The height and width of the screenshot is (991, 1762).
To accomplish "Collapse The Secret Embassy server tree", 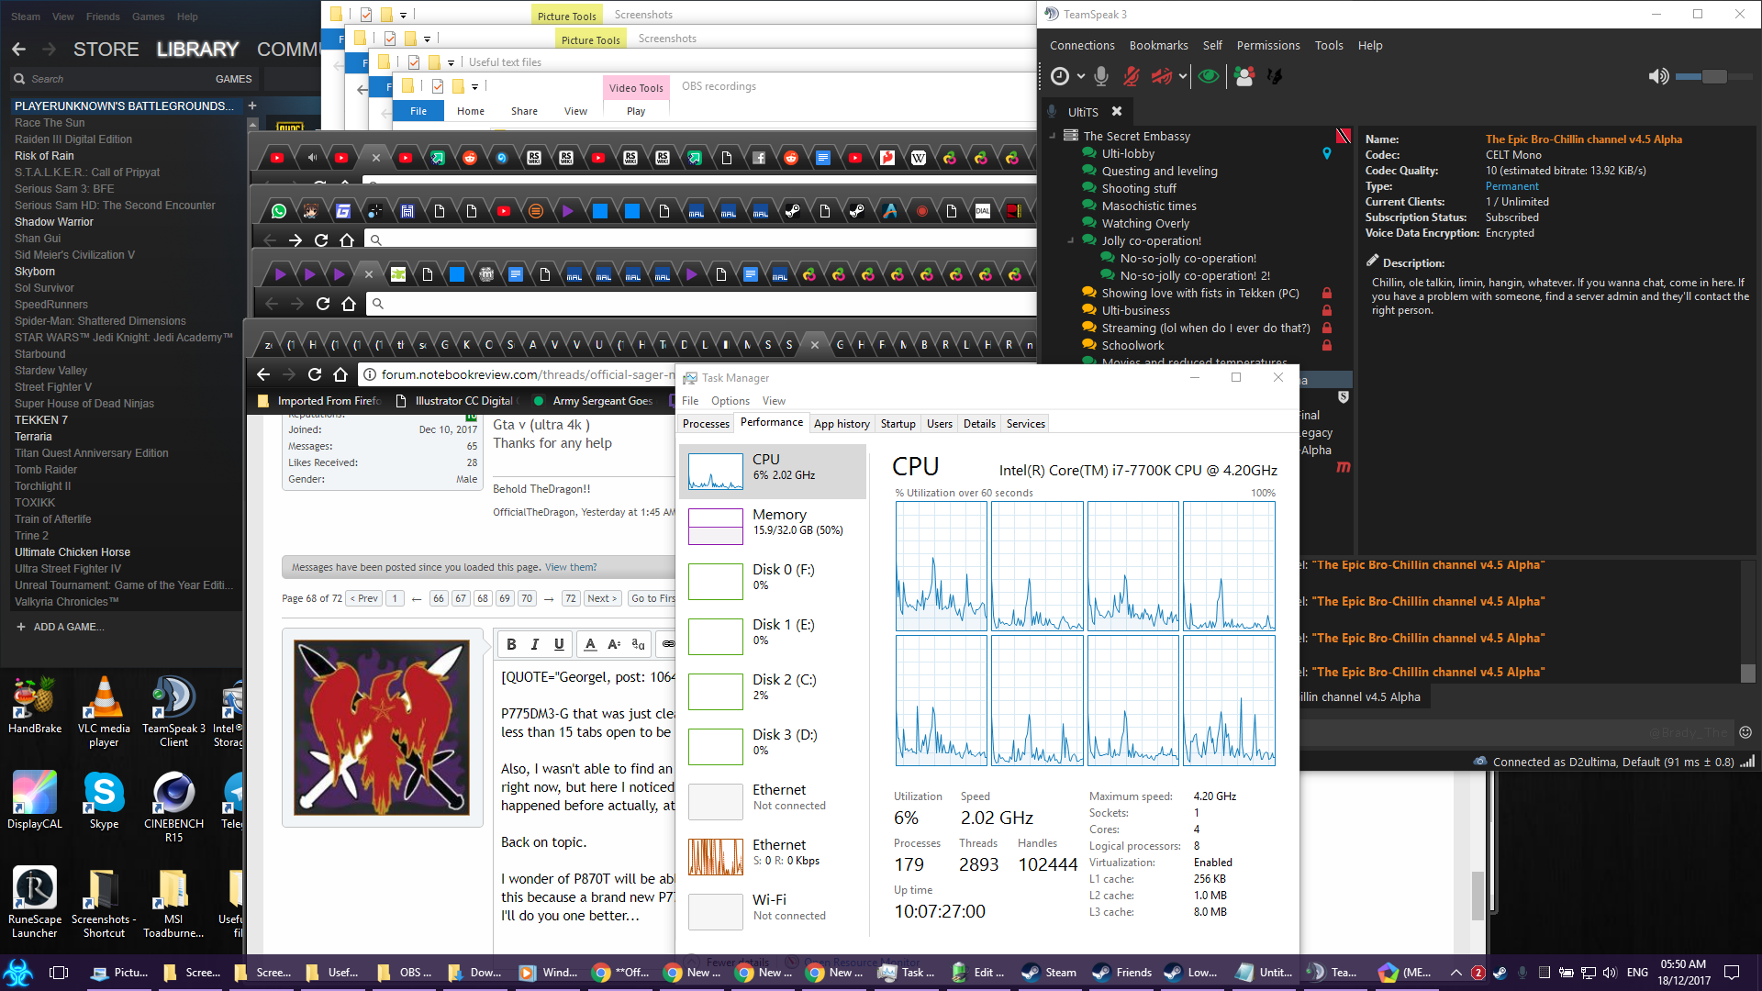I will (x=1053, y=136).
